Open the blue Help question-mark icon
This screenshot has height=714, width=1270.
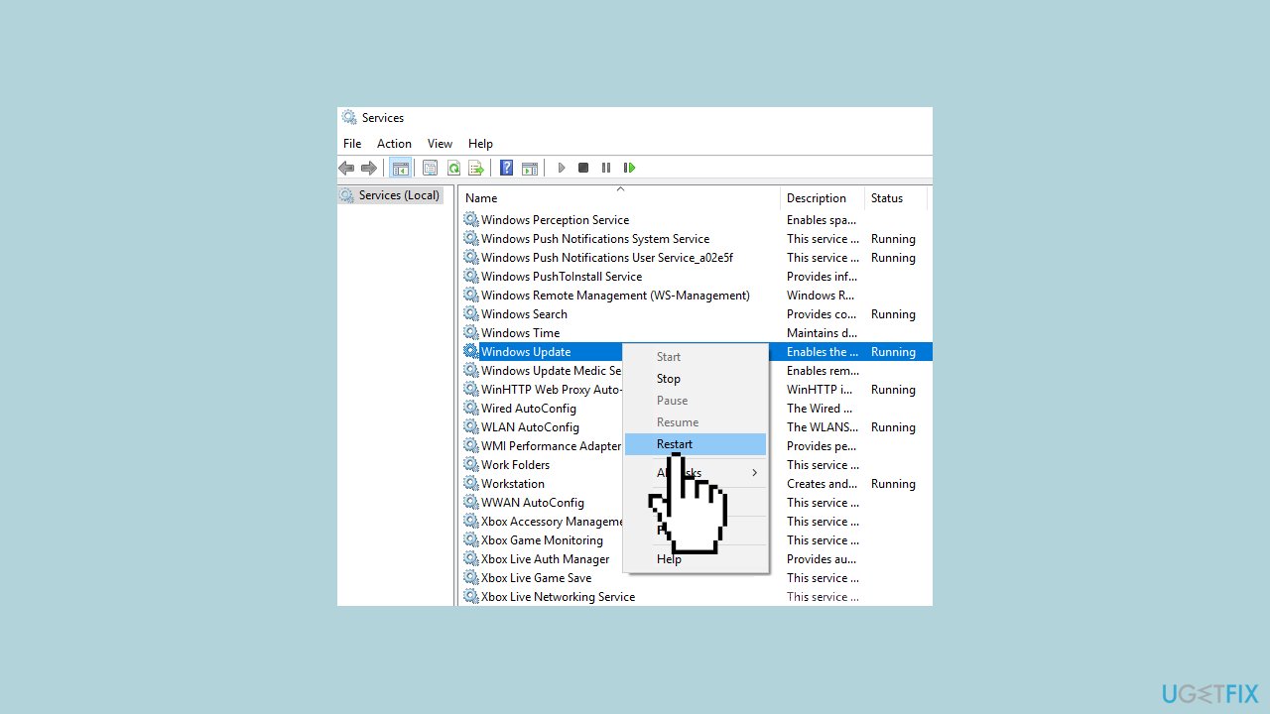[x=507, y=169]
